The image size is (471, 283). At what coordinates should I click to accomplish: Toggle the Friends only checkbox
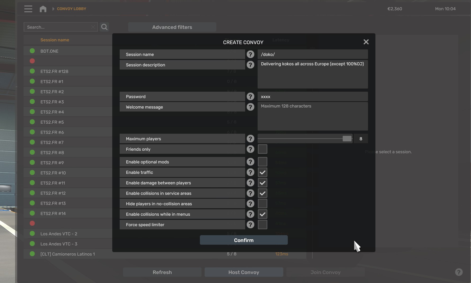pyautogui.click(x=262, y=149)
